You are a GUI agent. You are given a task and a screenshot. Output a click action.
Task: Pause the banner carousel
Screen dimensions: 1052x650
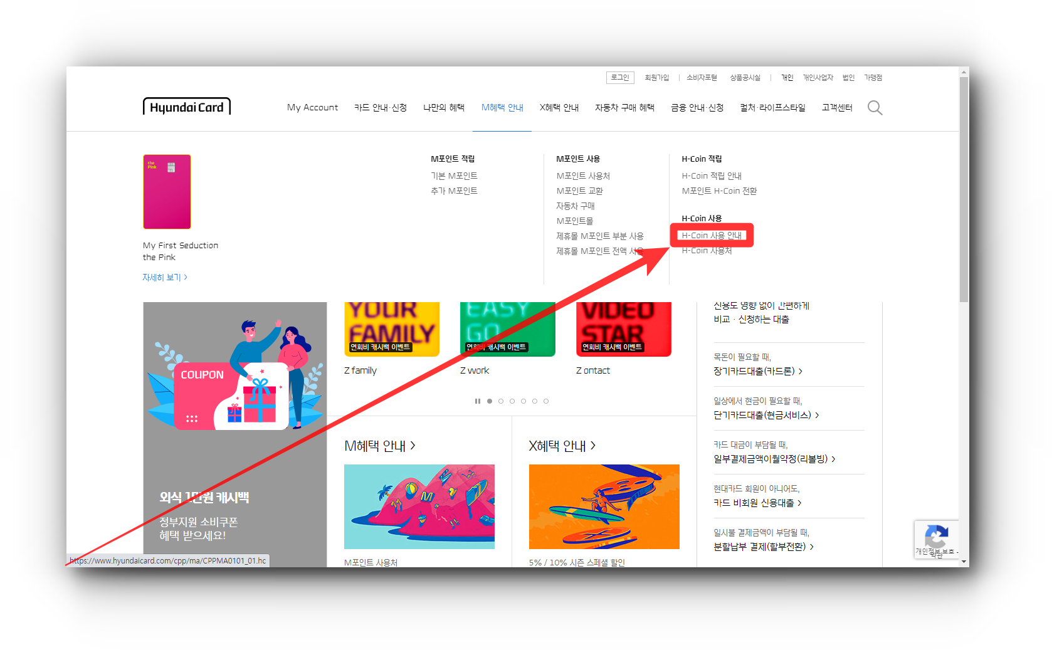(478, 401)
